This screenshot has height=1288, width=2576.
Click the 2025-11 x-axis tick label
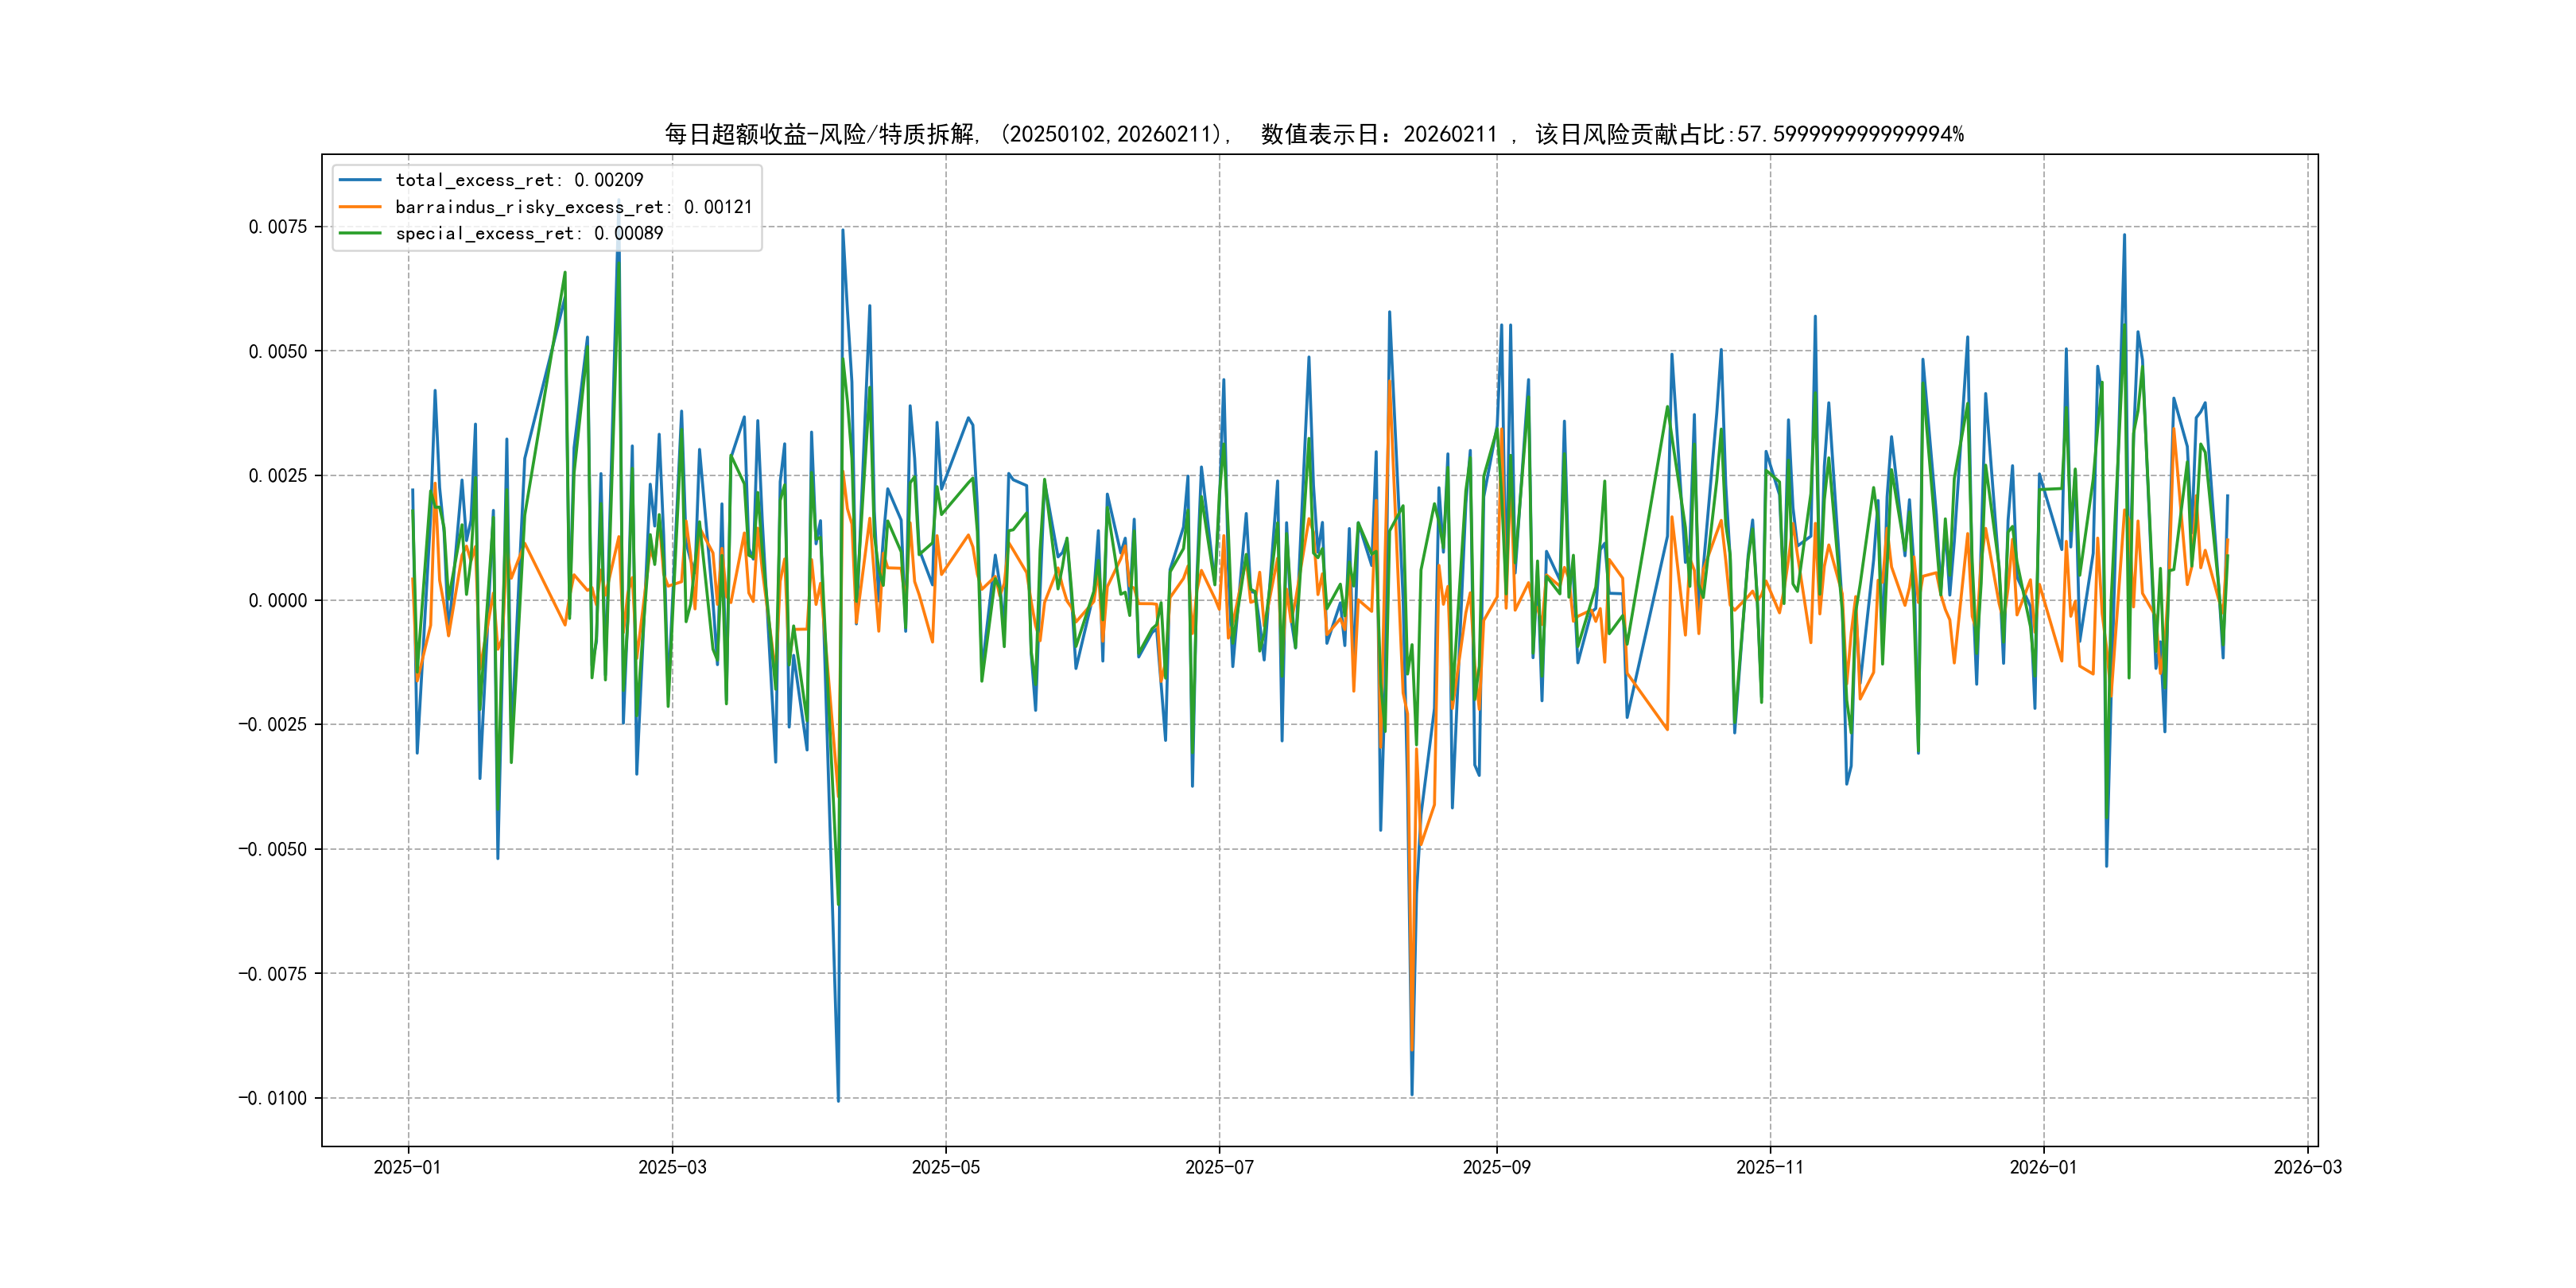(1770, 1167)
